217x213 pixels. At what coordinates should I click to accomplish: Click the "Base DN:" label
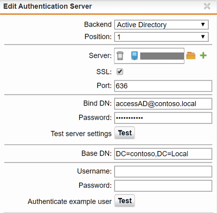[x=97, y=153]
